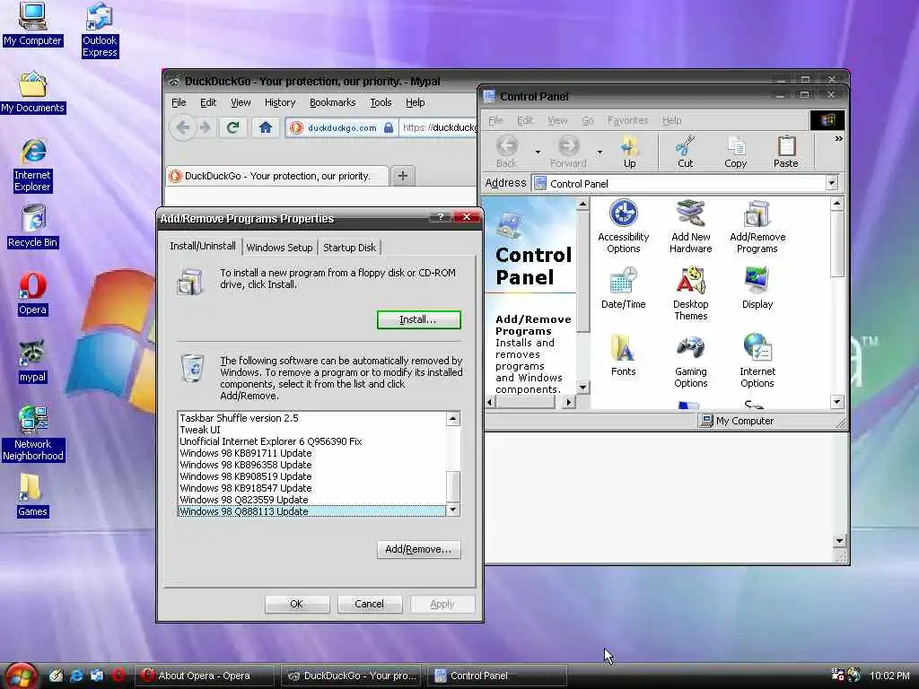Click Opera quick launch icon in taskbar
This screenshot has height=689, width=919.
pyautogui.click(x=118, y=676)
